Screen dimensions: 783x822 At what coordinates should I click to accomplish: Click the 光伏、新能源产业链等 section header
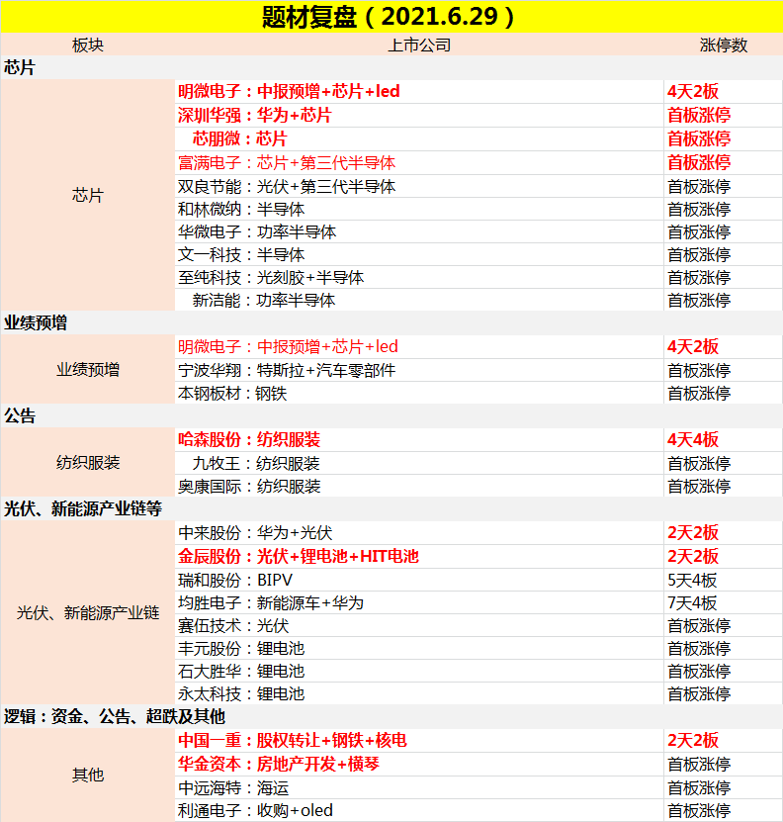point(83,508)
